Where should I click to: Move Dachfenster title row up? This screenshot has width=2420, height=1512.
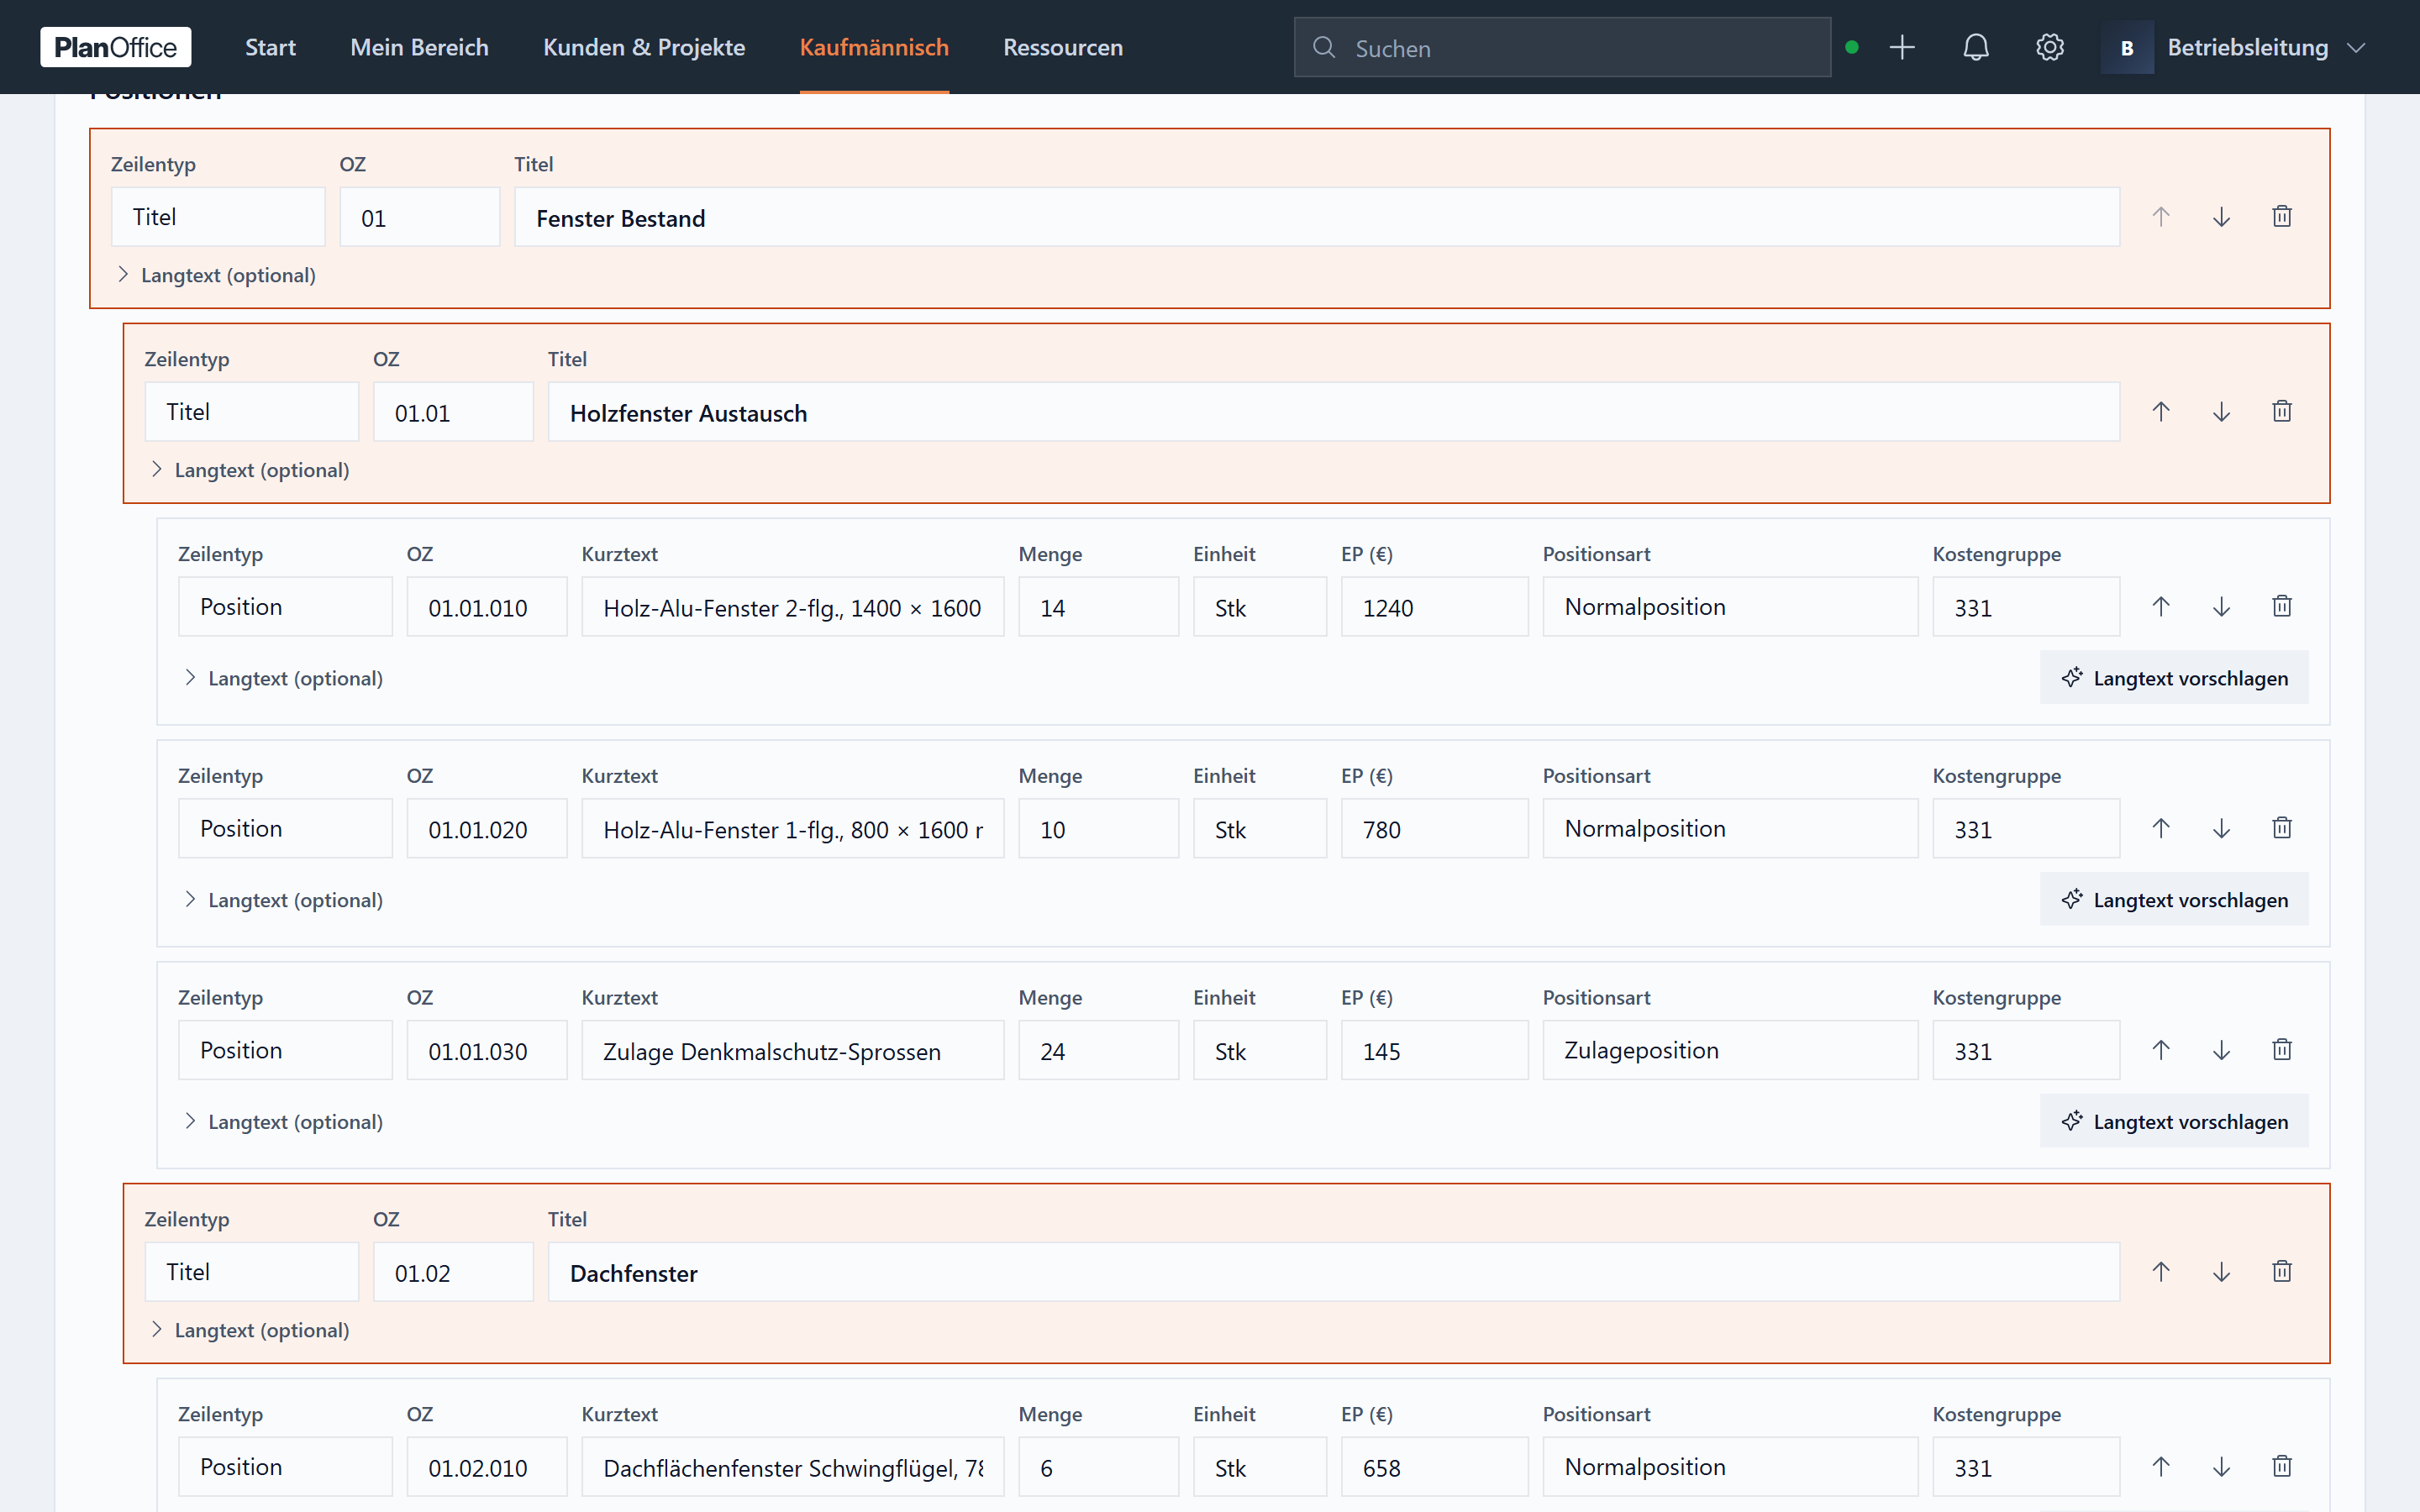click(2161, 1272)
